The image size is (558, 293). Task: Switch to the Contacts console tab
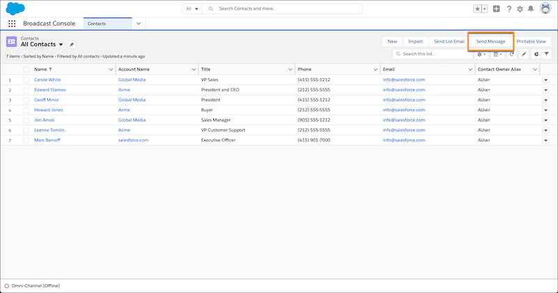click(107, 24)
